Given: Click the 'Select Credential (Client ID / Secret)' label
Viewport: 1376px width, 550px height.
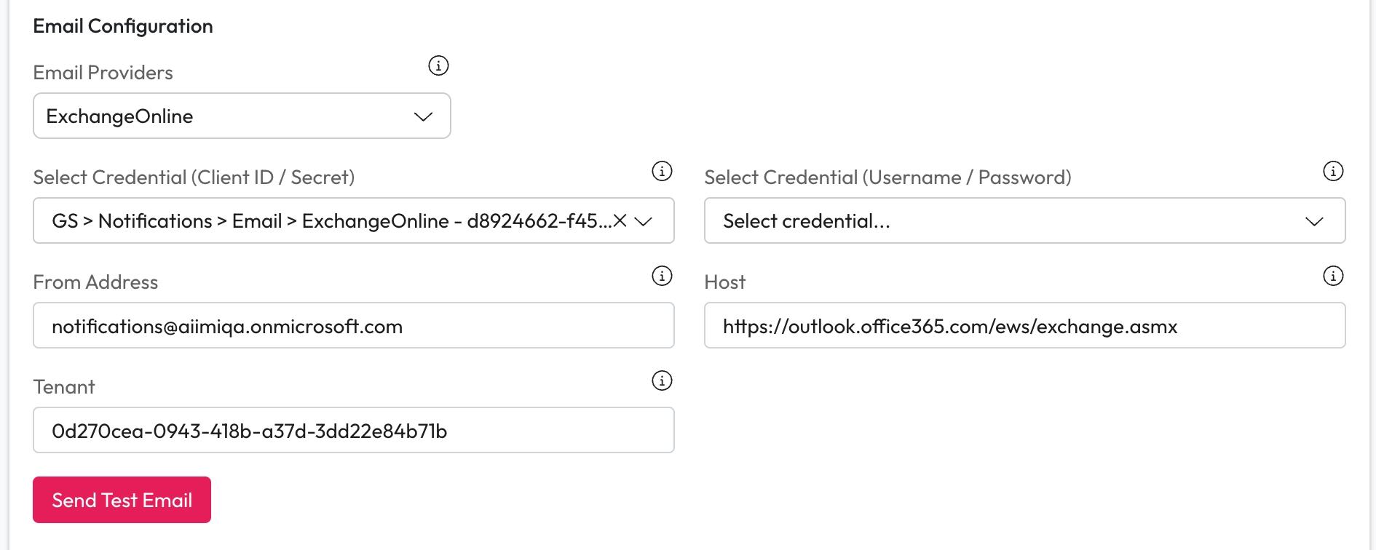Looking at the screenshot, I should tap(194, 178).
